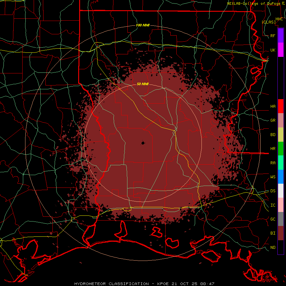Pick the brown BI legend color swatch
Viewport: 286px width, 286px height.
point(281,233)
